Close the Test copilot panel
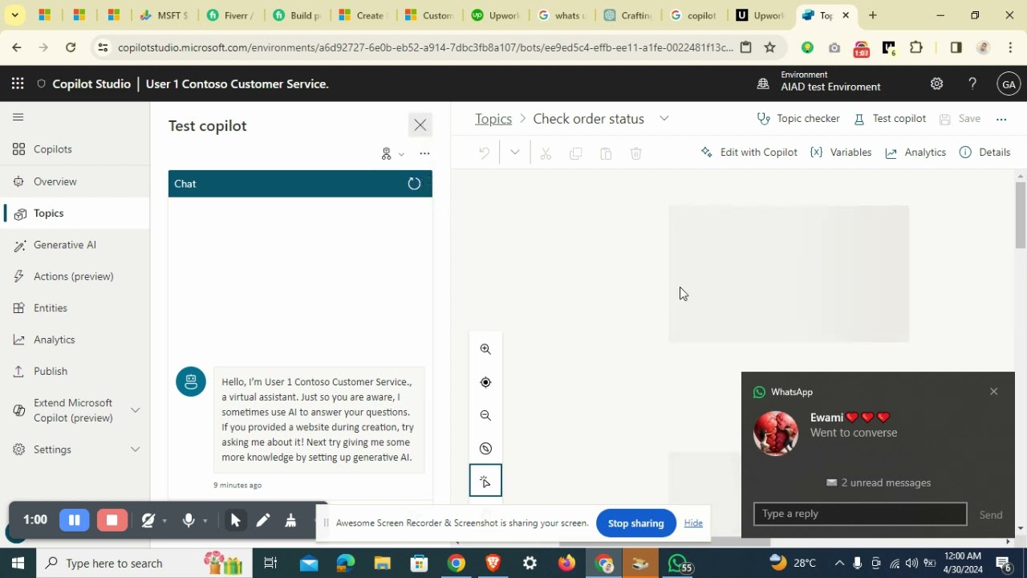The image size is (1027, 578). (x=420, y=125)
